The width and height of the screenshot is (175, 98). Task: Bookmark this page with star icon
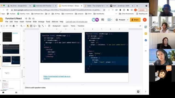(x=104, y=10)
